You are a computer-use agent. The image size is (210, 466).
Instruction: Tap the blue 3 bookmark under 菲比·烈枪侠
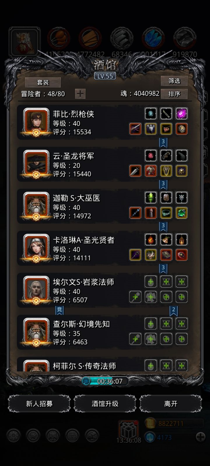point(163,142)
